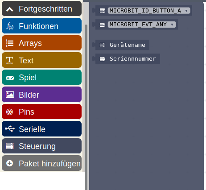The image size is (206, 190).
Task: Click the Spiel gamepad icon
Action: (10, 78)
